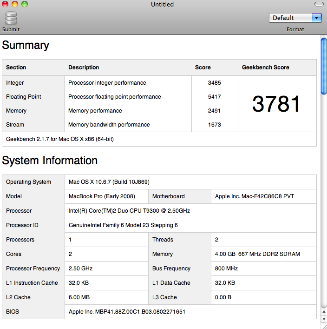The height and width of the screenshot is (329, 327).
Task: Click the 'Stream' section label
Action: [x=15, y=125]
